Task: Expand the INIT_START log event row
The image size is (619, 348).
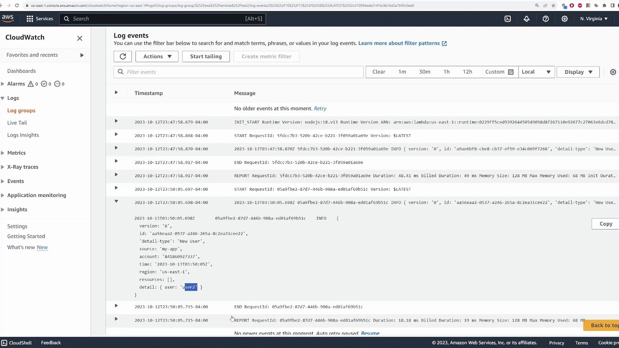Action: tap(116, 121)
